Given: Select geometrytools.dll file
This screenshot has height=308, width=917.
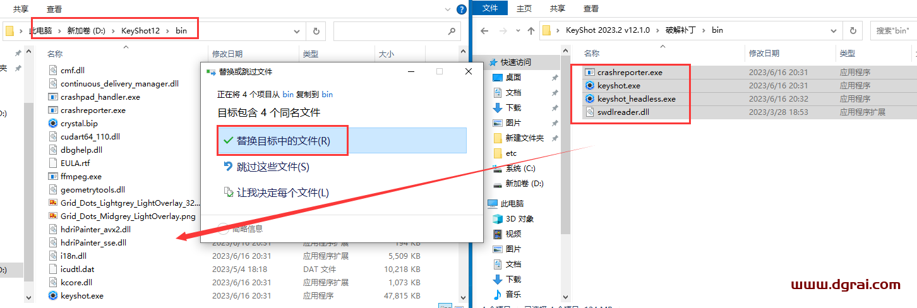Looking at the screenshot, I should pyautogui.click(x=93, y=189).
